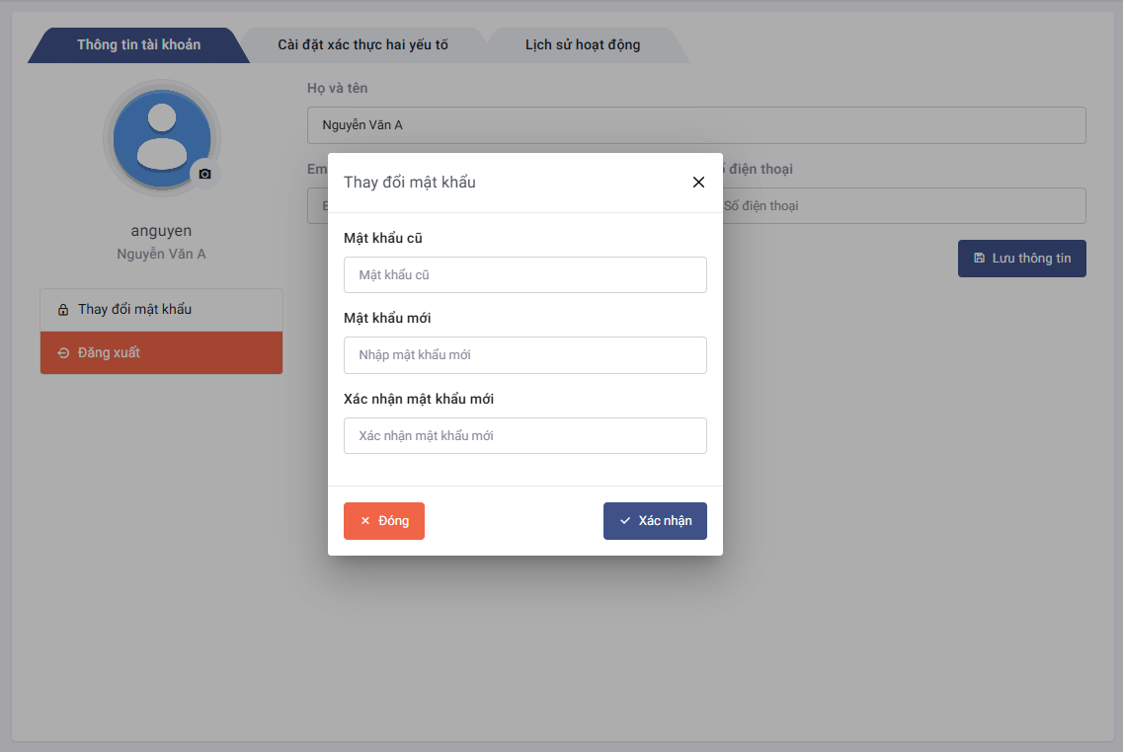The height and width of the screenshot is (752, 1123).
Task: Click the Nhập mật khẩu mới field
Action: click(524, 355)
